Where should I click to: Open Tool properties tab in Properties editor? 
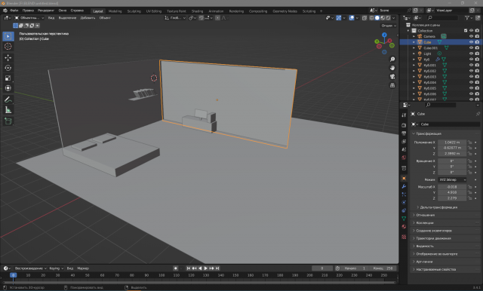point(404,115)
